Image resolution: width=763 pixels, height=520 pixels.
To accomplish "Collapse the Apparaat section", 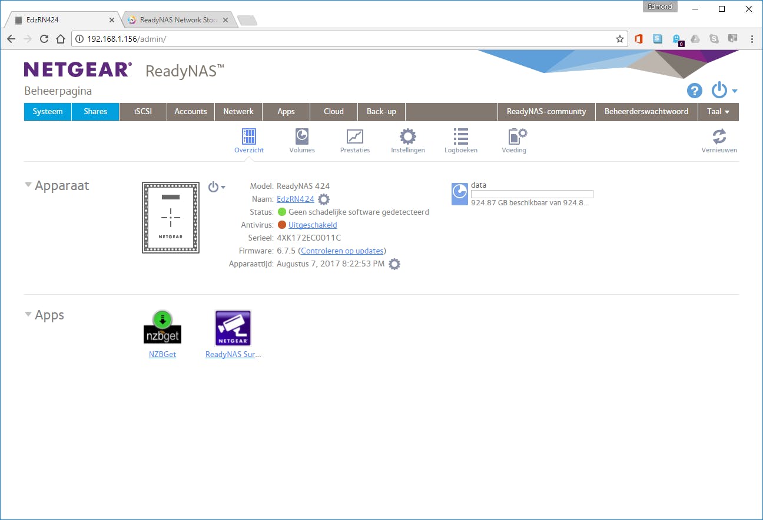I will 28,185.
